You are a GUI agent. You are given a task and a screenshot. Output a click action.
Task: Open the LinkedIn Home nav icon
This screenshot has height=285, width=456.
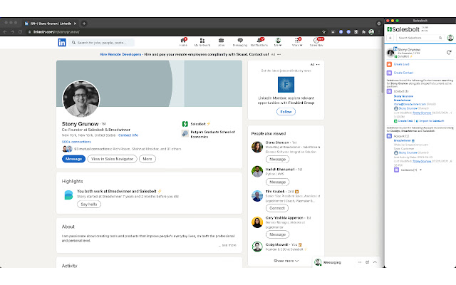[183, 42]
